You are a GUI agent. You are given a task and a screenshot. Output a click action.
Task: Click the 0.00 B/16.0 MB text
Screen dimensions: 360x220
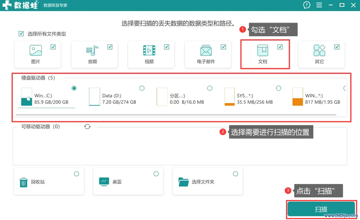point(187,102)
